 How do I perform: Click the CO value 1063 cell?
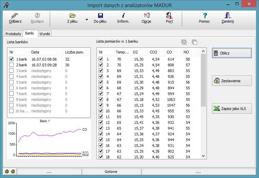coord(171,99)
